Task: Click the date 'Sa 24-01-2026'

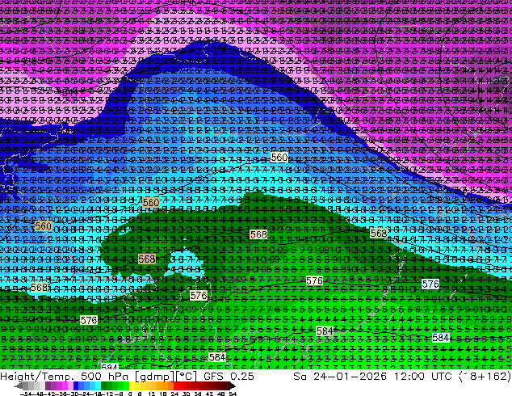Action: 340,376
